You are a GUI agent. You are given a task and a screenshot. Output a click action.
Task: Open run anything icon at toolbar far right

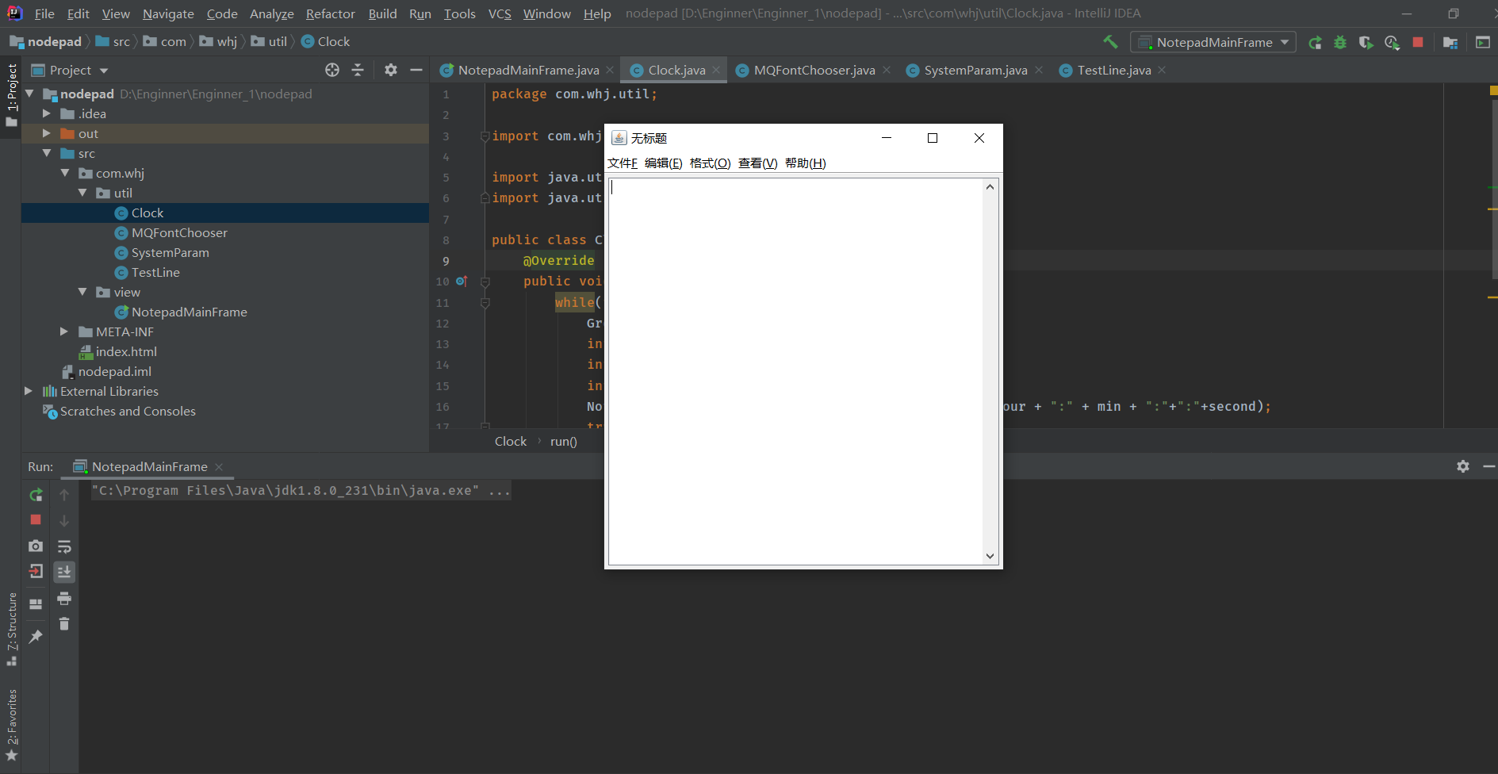coord(1483,43)
